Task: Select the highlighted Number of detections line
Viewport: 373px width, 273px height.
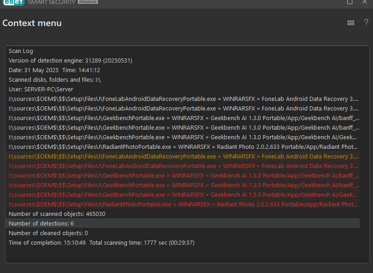Action: (x=183, y=223)
